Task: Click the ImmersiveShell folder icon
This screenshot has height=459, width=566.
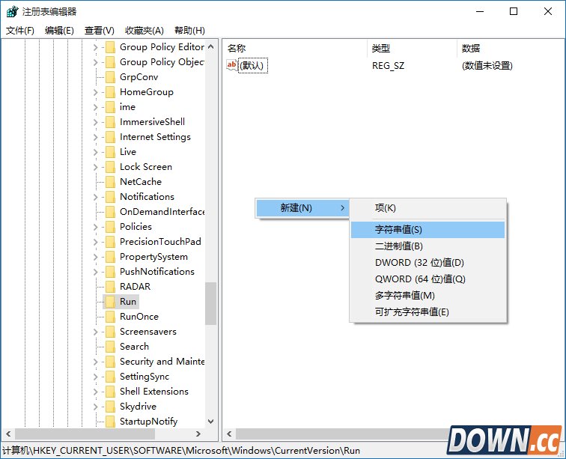Action: 110,122
